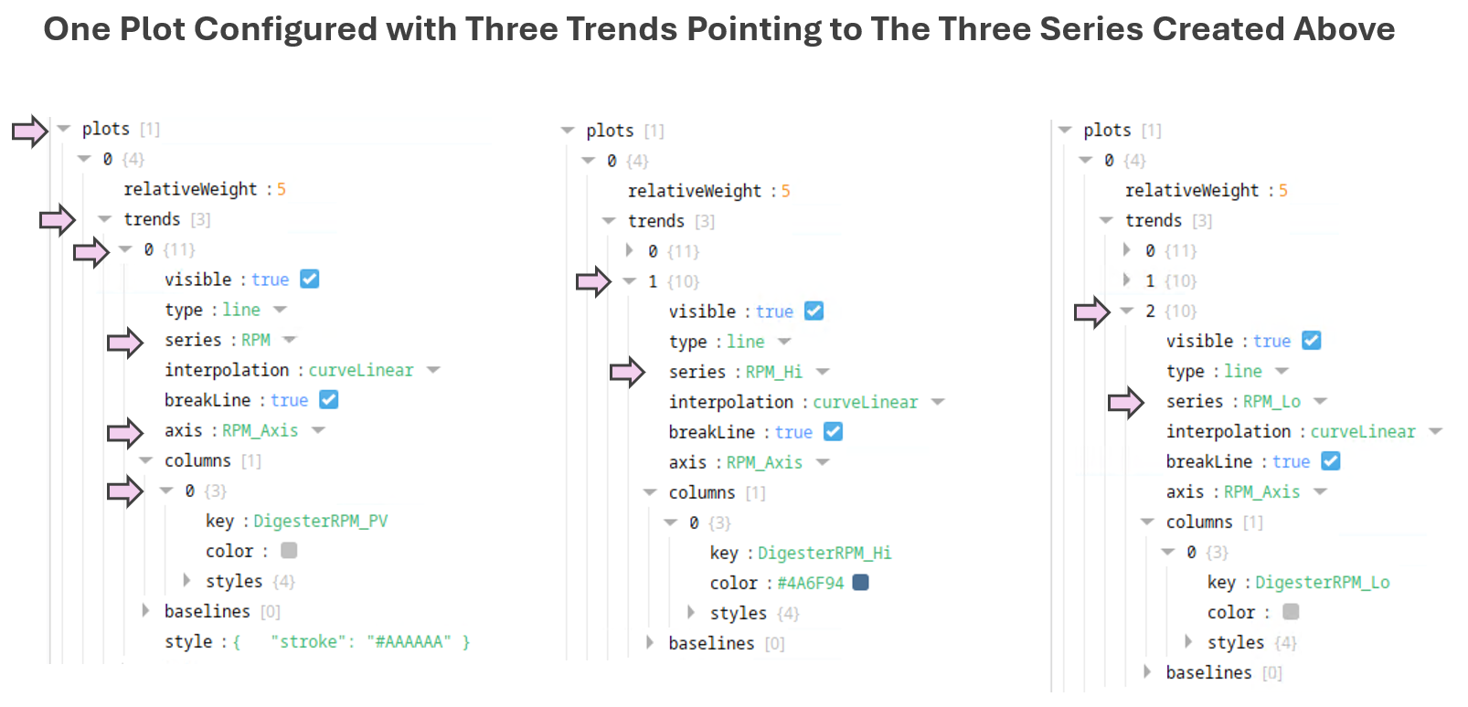This screenshot has width=1468, height=707.
Task: Select the DigesterRPM_Lo key value
Action: point(1322,583)
